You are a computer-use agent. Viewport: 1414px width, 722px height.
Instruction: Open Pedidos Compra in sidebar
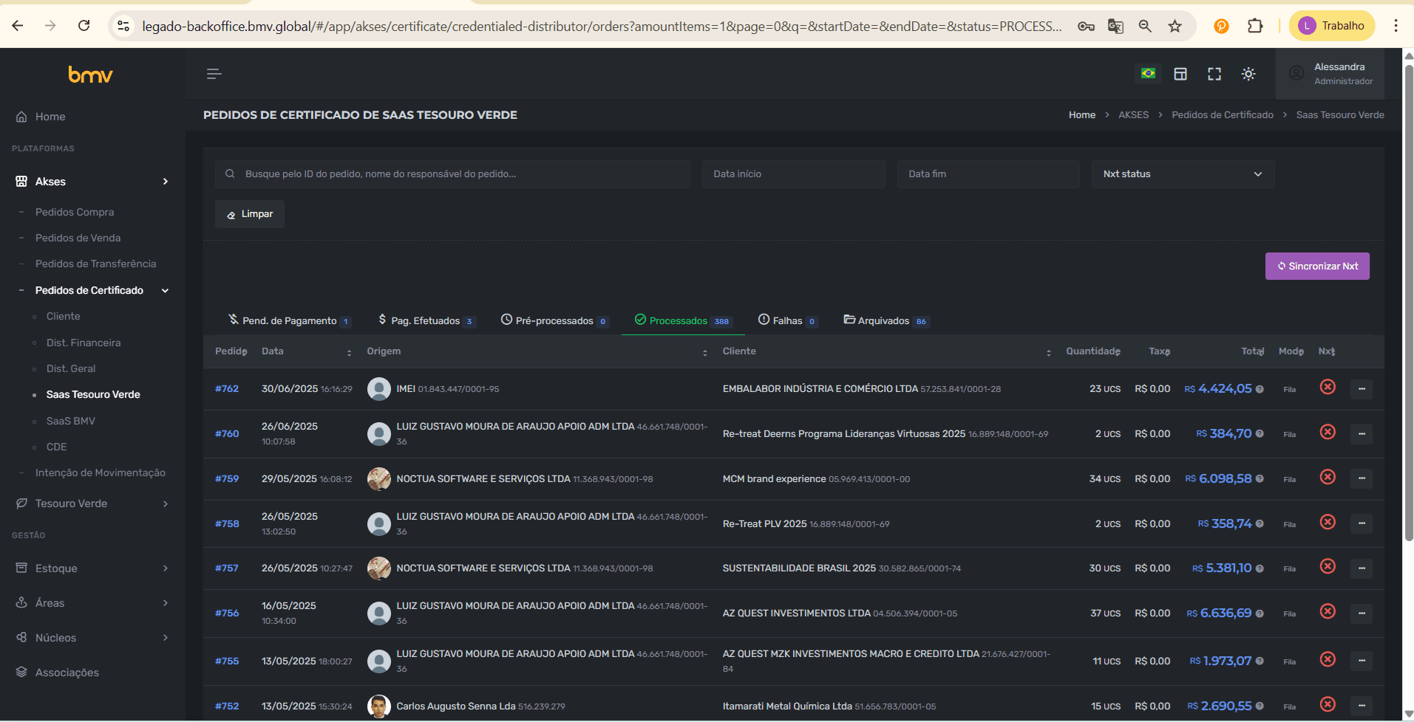[x=75, y=212]
